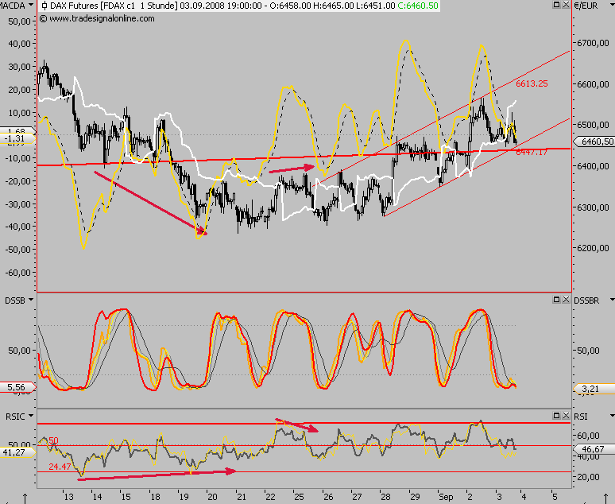Maximize the main DAX price chart pane
The width and height of the screenshot is (615, 504).
[556, 5]
